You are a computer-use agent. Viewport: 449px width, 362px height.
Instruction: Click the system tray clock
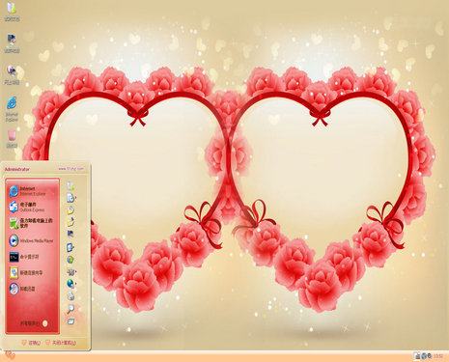[x=438, y=356]
